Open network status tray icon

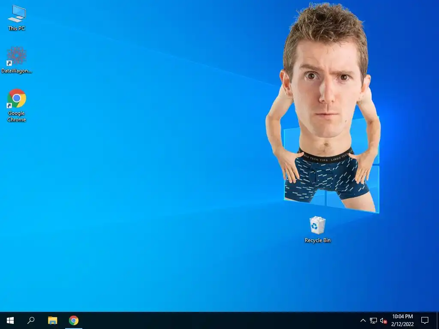[x=373, y=320]
